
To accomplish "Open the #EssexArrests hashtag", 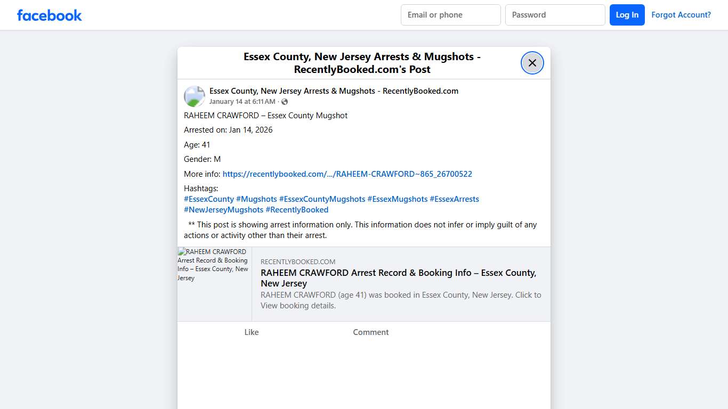I will click(454, 199).
